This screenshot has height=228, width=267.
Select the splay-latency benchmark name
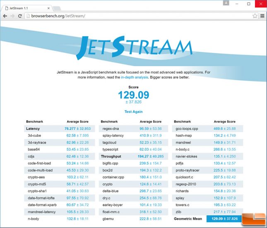[113, 135]
